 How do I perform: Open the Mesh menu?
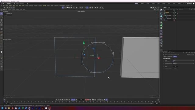click(x=23, y=5)
